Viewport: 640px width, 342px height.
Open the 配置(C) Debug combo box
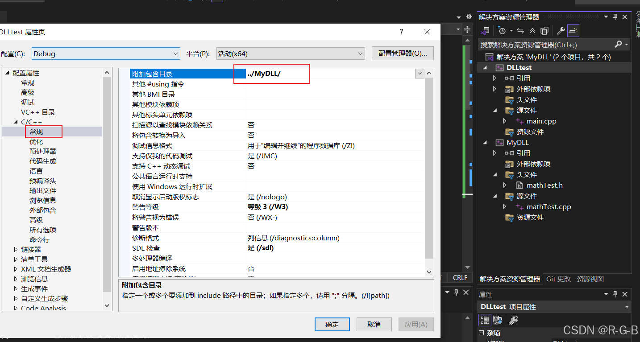pos(106,54)
